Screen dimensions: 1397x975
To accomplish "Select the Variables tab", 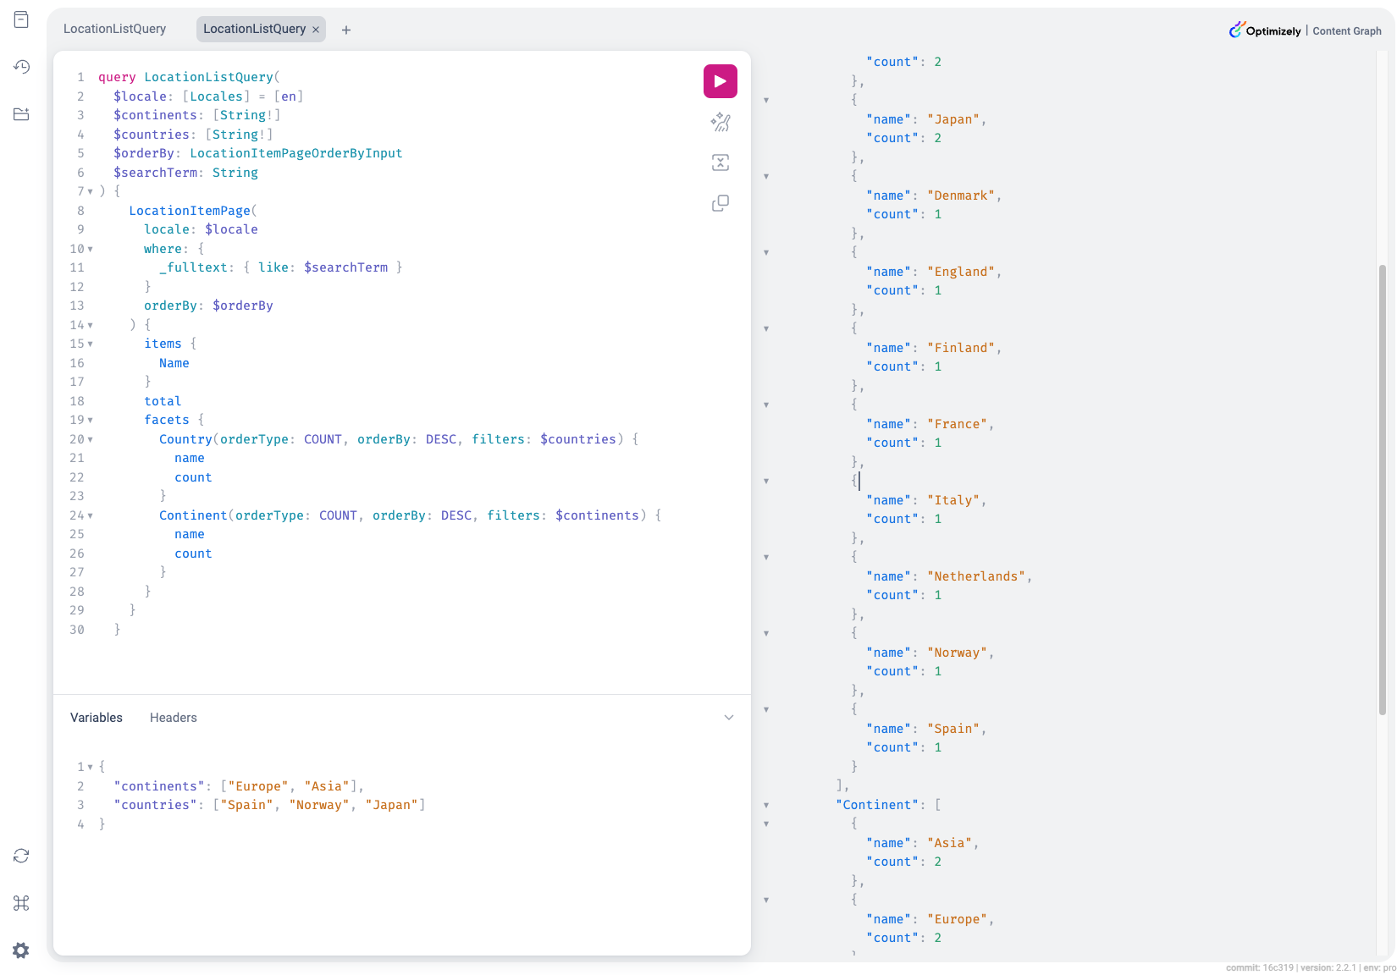I will (96, 718).
